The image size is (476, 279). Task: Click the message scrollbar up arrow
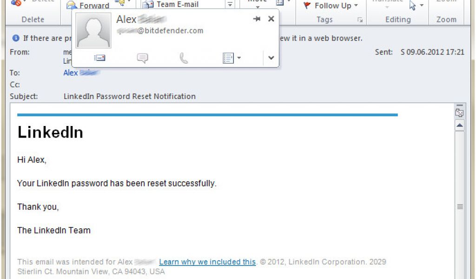[x=460, y=126]
